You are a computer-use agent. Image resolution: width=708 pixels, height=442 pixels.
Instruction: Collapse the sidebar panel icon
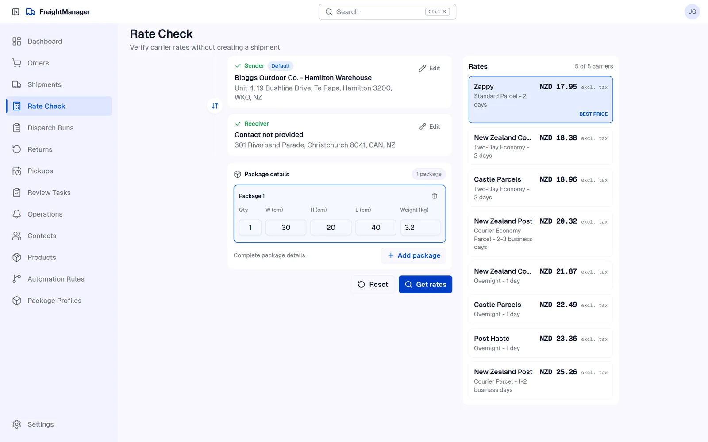point(16,12)
